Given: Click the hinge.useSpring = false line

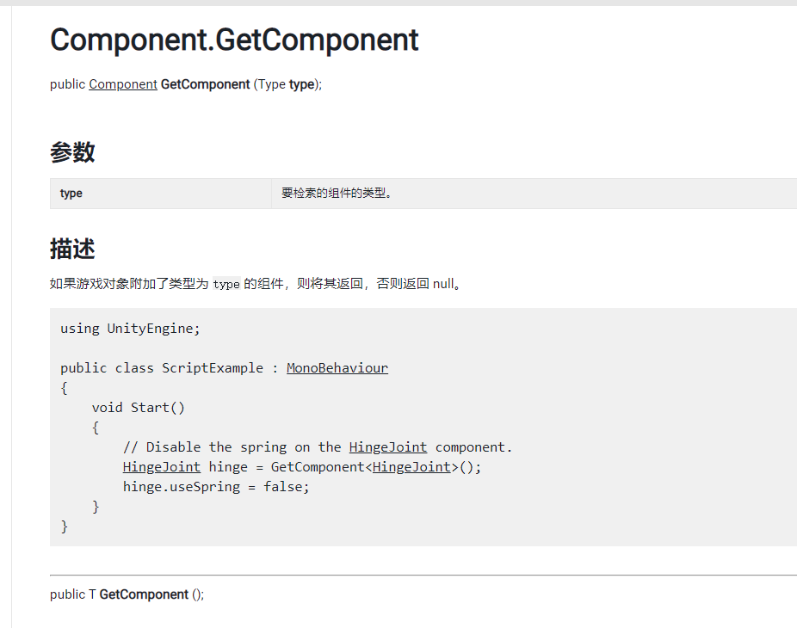Looking at the screenshot, I should tap(215, 487).
